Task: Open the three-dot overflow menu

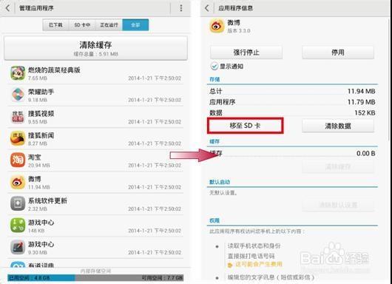Action: coord(181,8)
